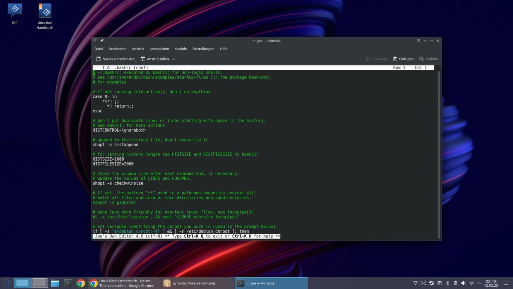
Task: Click the '#shopt -s globstar' line
Action: [114, 202]
